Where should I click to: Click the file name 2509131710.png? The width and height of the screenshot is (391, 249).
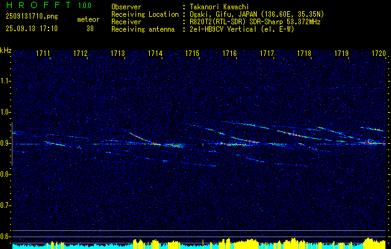[32, 17]
